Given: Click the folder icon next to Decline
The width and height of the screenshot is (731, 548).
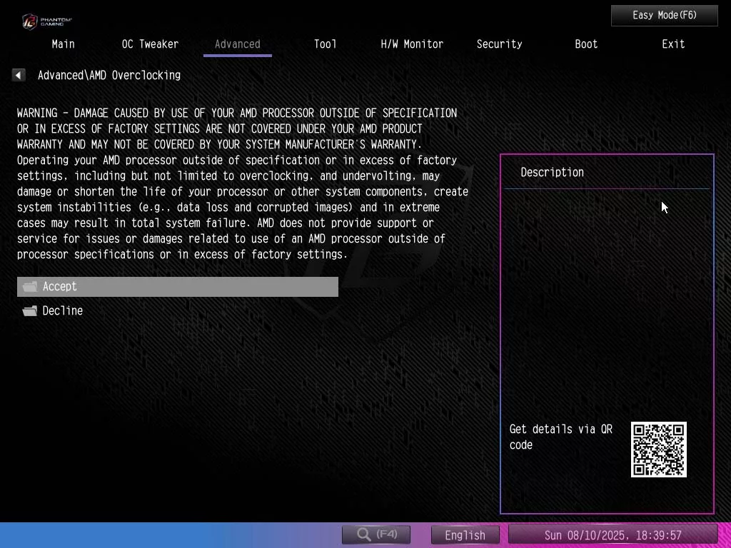Looking at the screenshot, I should (x=30, y=311).
